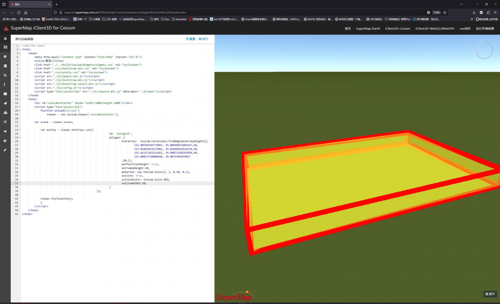
Task: Click the 展开 expand button
Action: click(x=490, y=294)
